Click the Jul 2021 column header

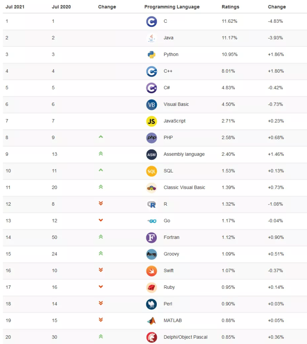pos(14,7)
